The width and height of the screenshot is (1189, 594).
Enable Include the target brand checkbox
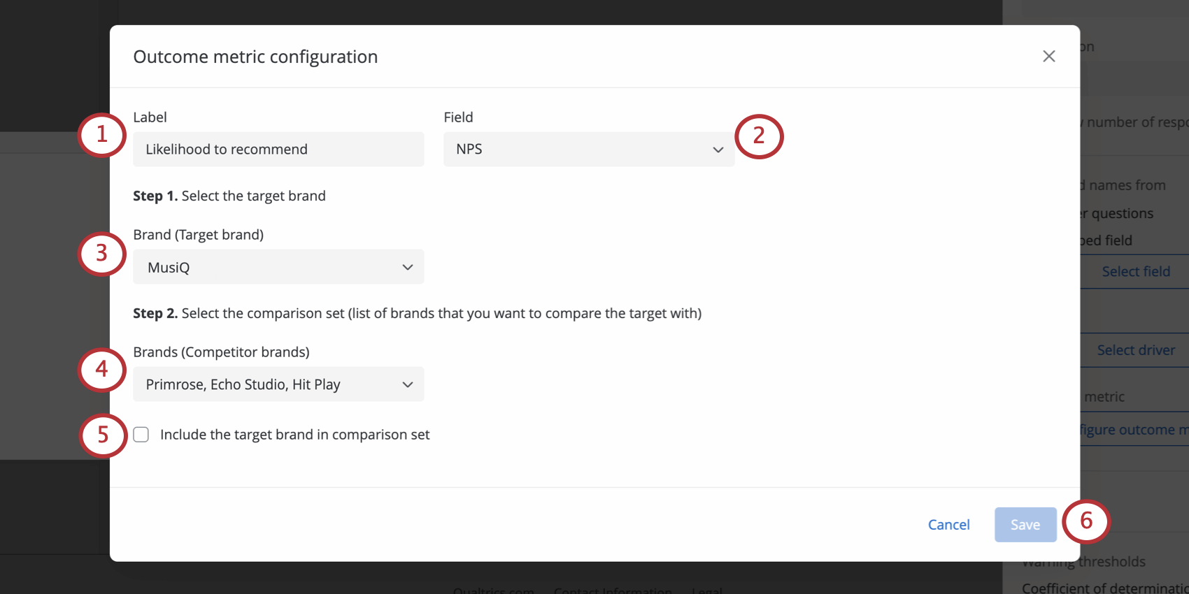[x=141, y=435]
